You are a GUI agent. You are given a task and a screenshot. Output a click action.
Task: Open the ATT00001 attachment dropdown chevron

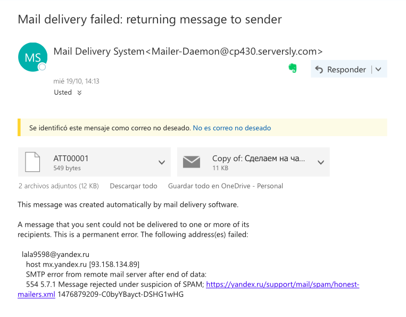(162, 163)
